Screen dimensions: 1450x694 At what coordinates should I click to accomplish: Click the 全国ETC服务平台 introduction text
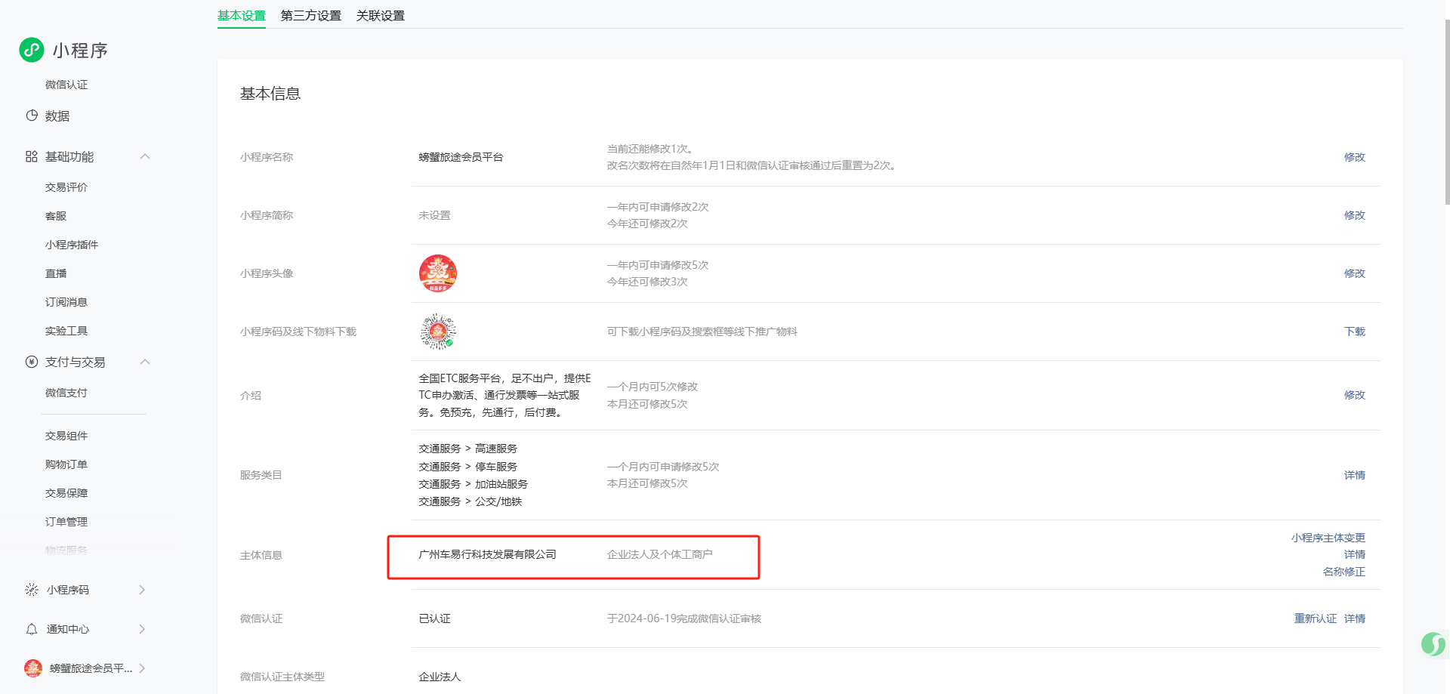coord(505,395)
